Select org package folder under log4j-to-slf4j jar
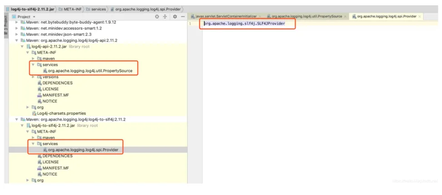442x195 pixels. (98, 180)
